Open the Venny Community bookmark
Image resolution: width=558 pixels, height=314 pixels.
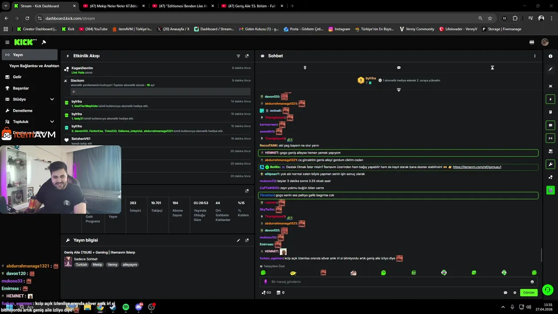tap(417, 29)
